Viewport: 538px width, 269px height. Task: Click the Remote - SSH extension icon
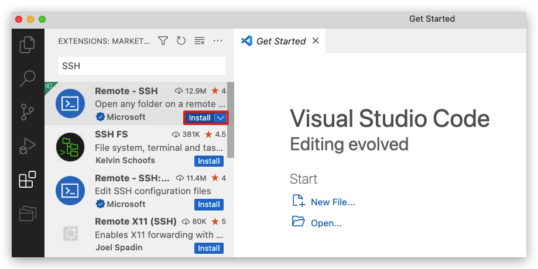point(70,104)
